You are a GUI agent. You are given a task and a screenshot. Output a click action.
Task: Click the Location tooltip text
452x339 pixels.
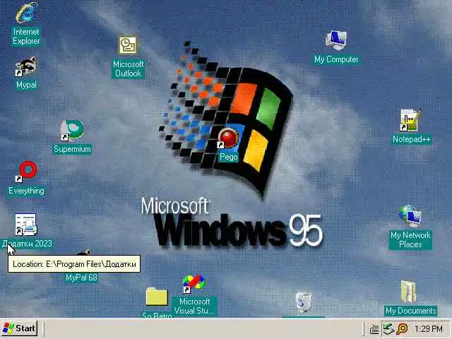click(x=74, y=264)
